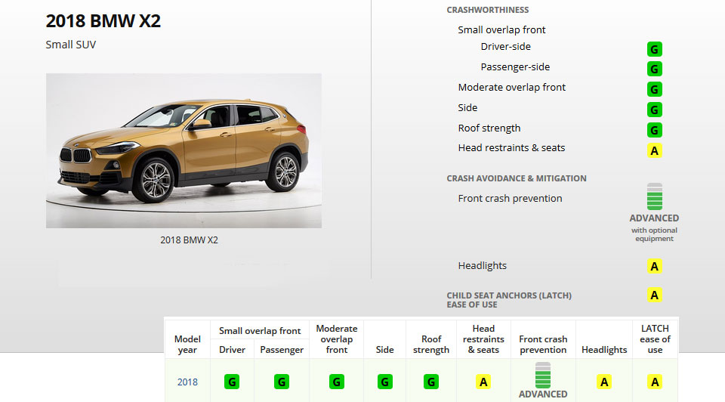Click the table's Driver column G badge
The height and width of the screenshot is (402, 725).
(232, 382)
